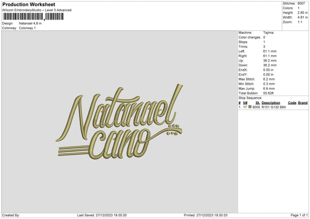The image size is (310, 219).
Task: Click the Width value 4.81 in
Action: [303, 18]
